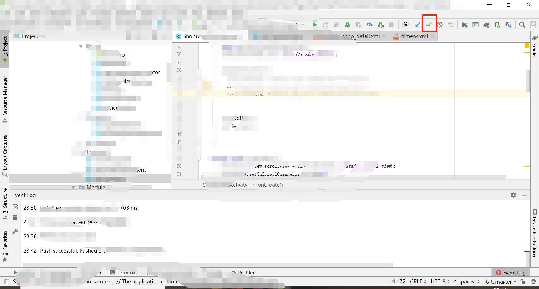Run the app with green play button
539x289 pixels.
315,25
